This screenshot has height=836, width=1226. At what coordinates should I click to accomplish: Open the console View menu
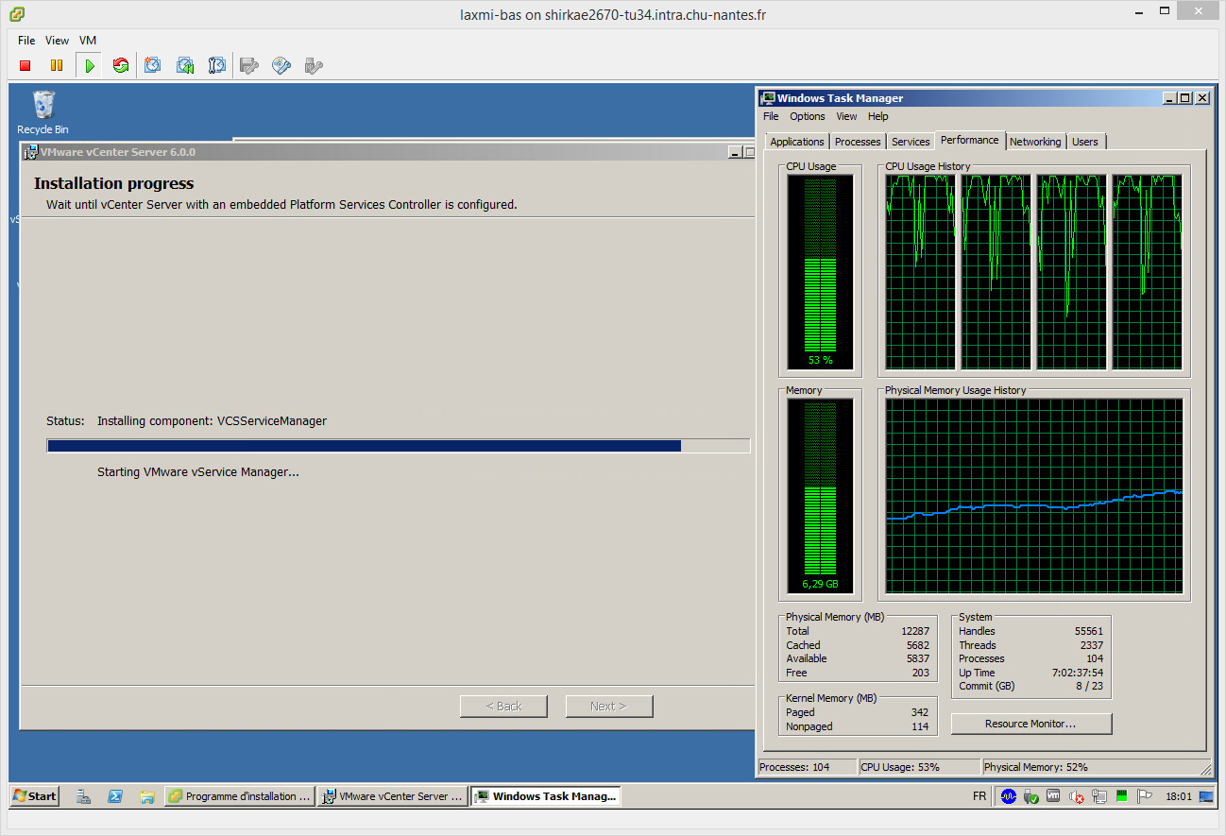(58, 41)
